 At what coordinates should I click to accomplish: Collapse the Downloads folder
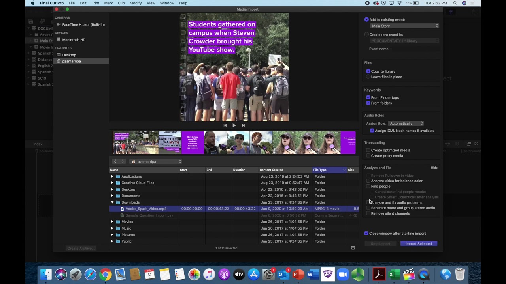coord(112,202)
